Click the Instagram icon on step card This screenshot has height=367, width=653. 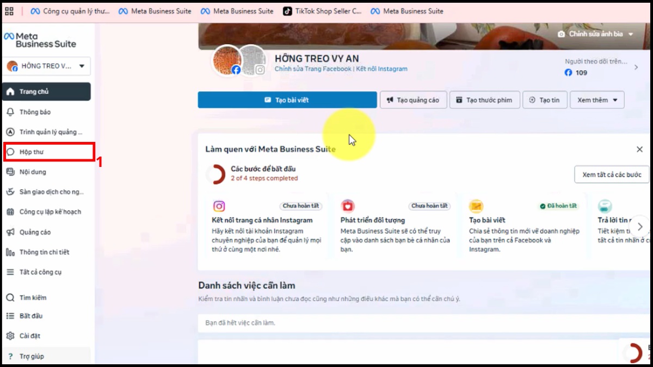[219, 206]
